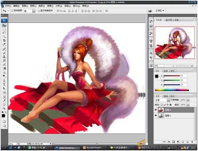Activate the Brush tool
Screen dimensions: 198x151
click(4, 53)
